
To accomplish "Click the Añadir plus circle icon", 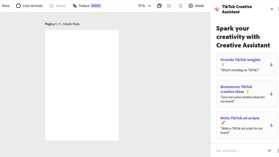I will pos(190,6).
